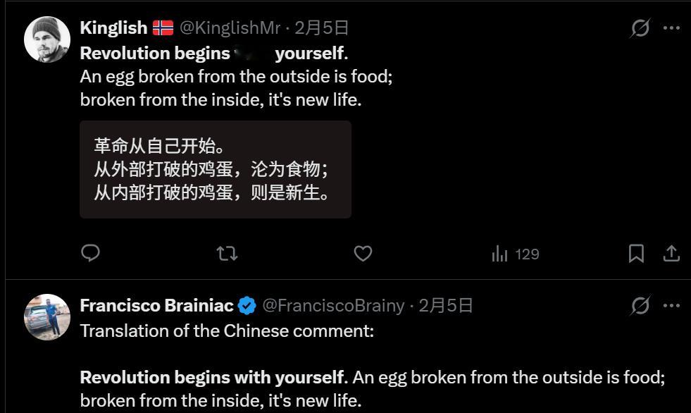Visit the @KinglishMr handle
Screen dimensions: 691x413
point(230,28)
